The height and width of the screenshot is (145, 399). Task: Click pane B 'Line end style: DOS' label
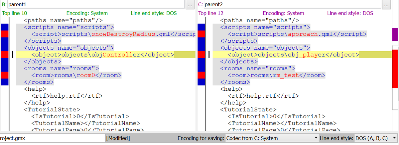coord(154,13)
